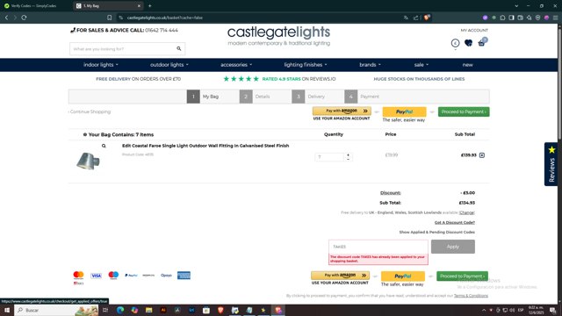Decrease quantity with the down stepper arrow
Viewport: 562px width, 316px height.
(348, 159)
